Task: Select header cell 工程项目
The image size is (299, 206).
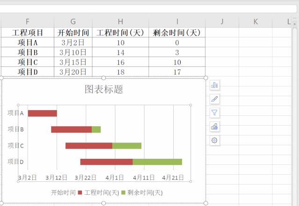Action: (28, 33)
